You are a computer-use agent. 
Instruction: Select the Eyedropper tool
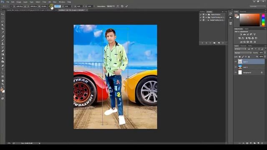pos(3,32)
